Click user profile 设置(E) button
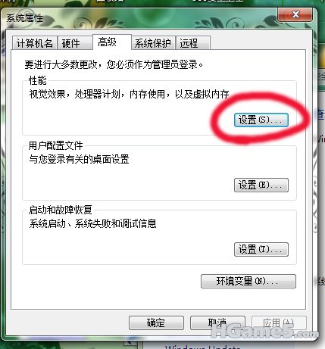 click(x=261, y=185)
